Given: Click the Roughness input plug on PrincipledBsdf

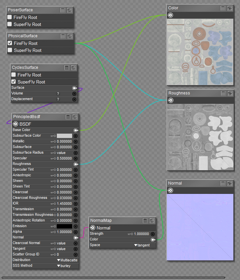Looking at the screenshot, I should pyautogui.click(x=76, y=164).
